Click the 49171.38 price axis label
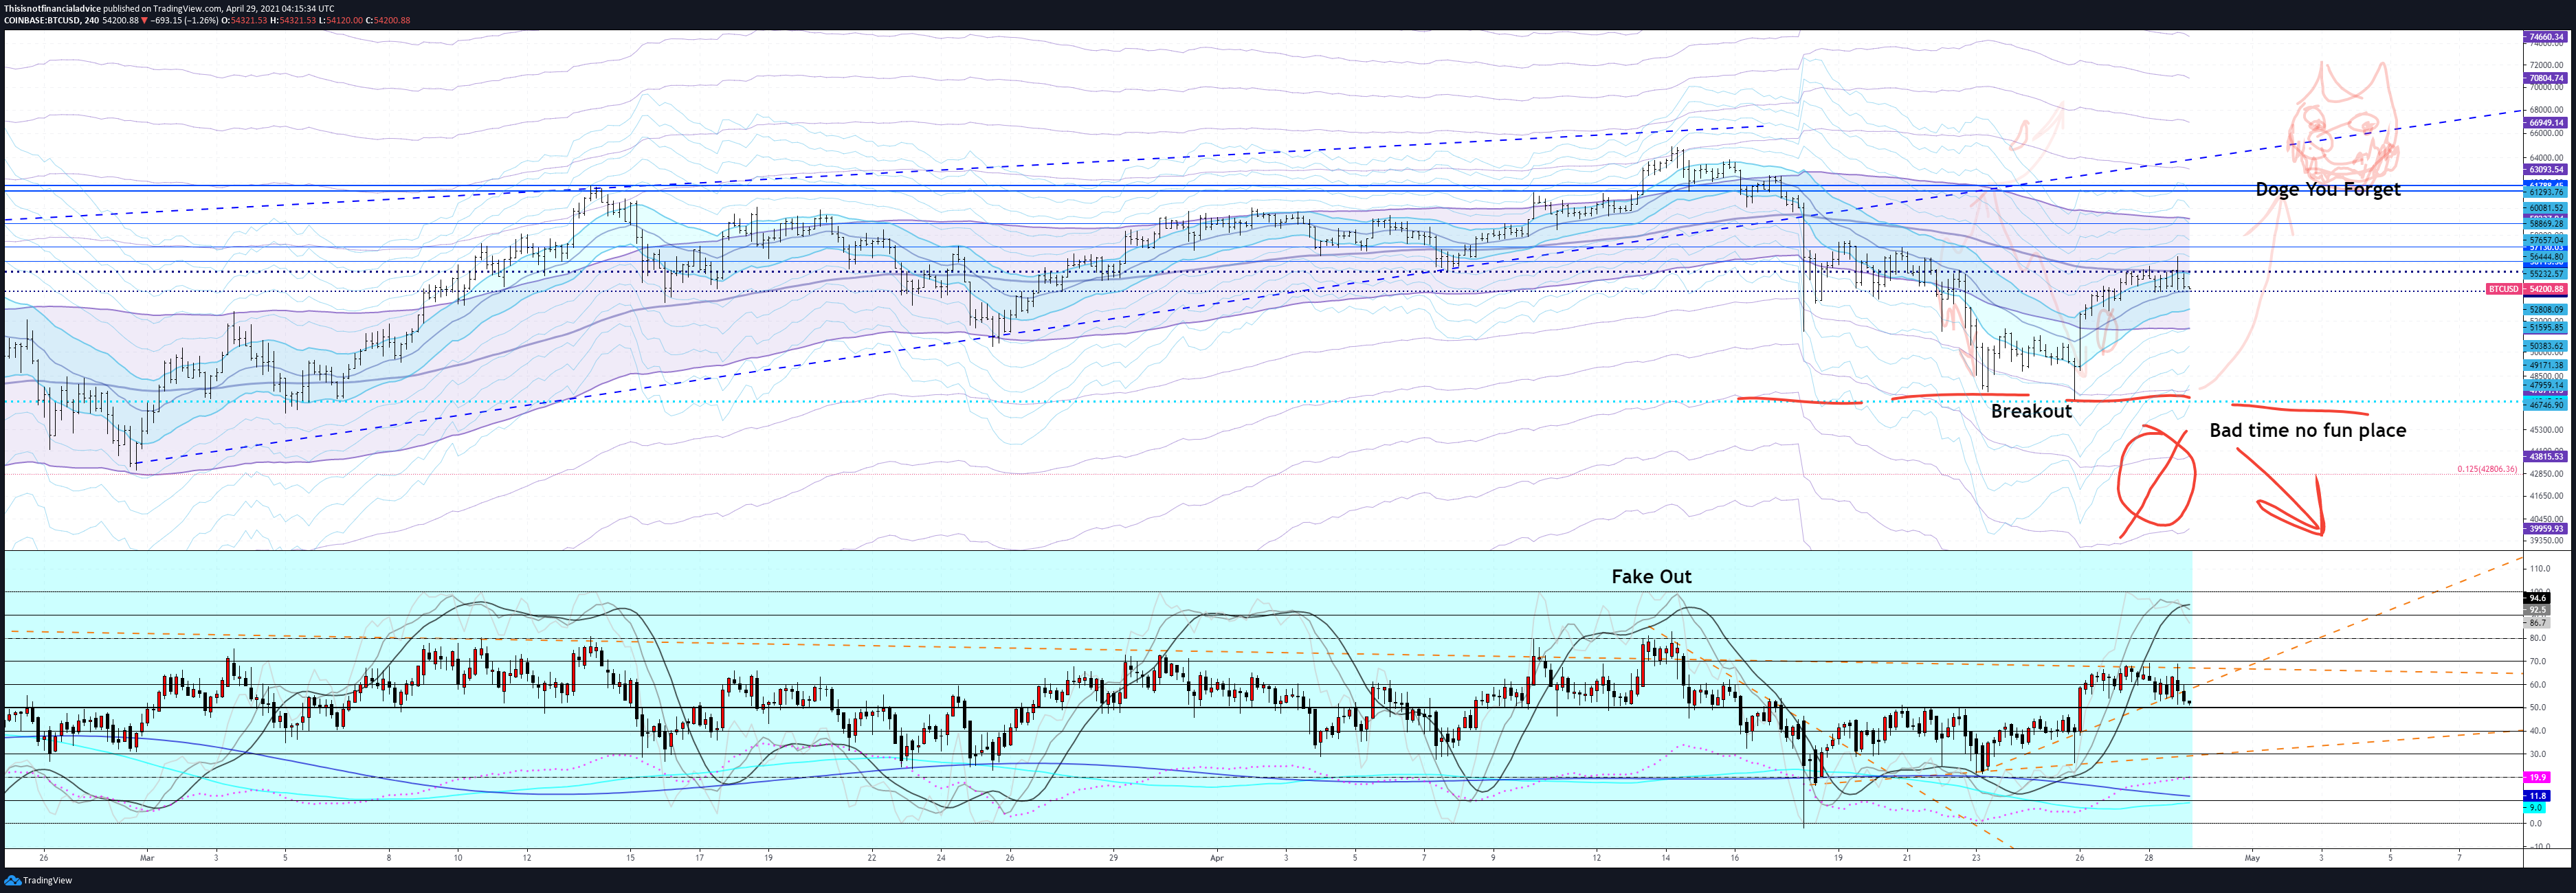 coord(2545,366)
